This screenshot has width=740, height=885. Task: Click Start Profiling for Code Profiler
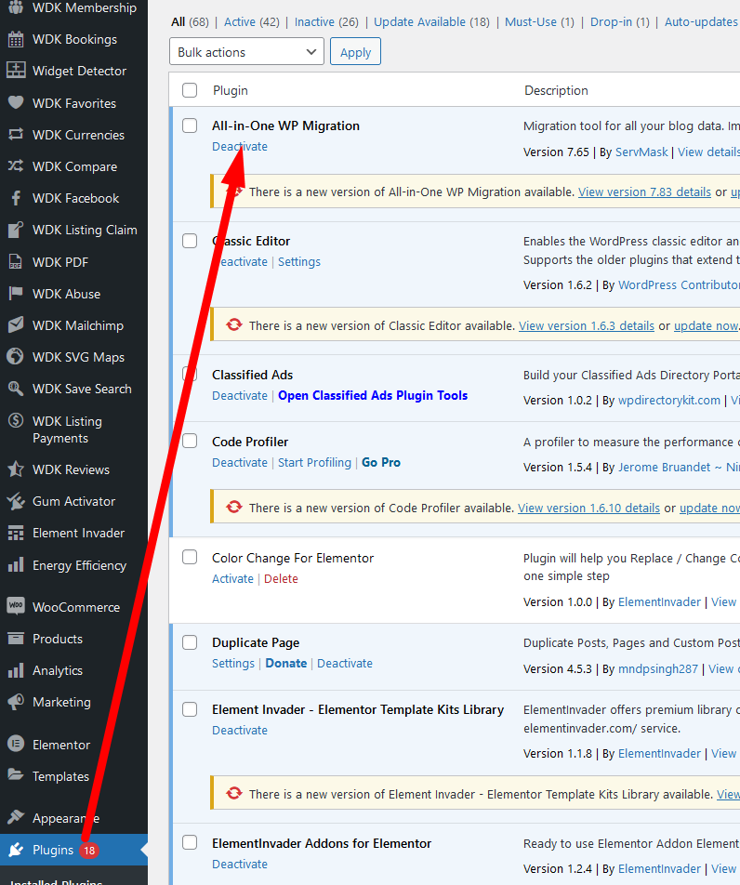314,463
